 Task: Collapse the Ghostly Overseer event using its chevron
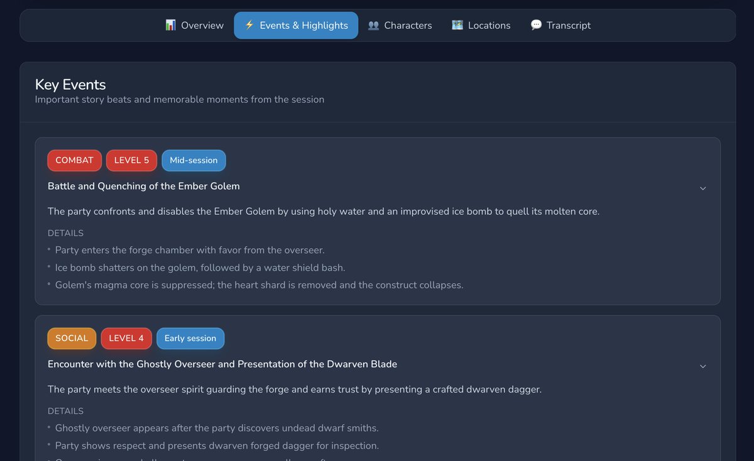click(703, 366)
